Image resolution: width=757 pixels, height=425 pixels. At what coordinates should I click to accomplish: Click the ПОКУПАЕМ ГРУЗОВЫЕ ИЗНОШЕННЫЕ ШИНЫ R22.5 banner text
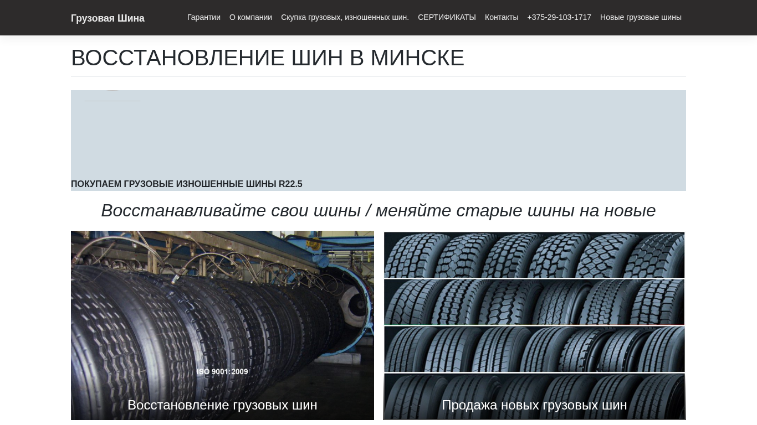[x=187, y=184]
